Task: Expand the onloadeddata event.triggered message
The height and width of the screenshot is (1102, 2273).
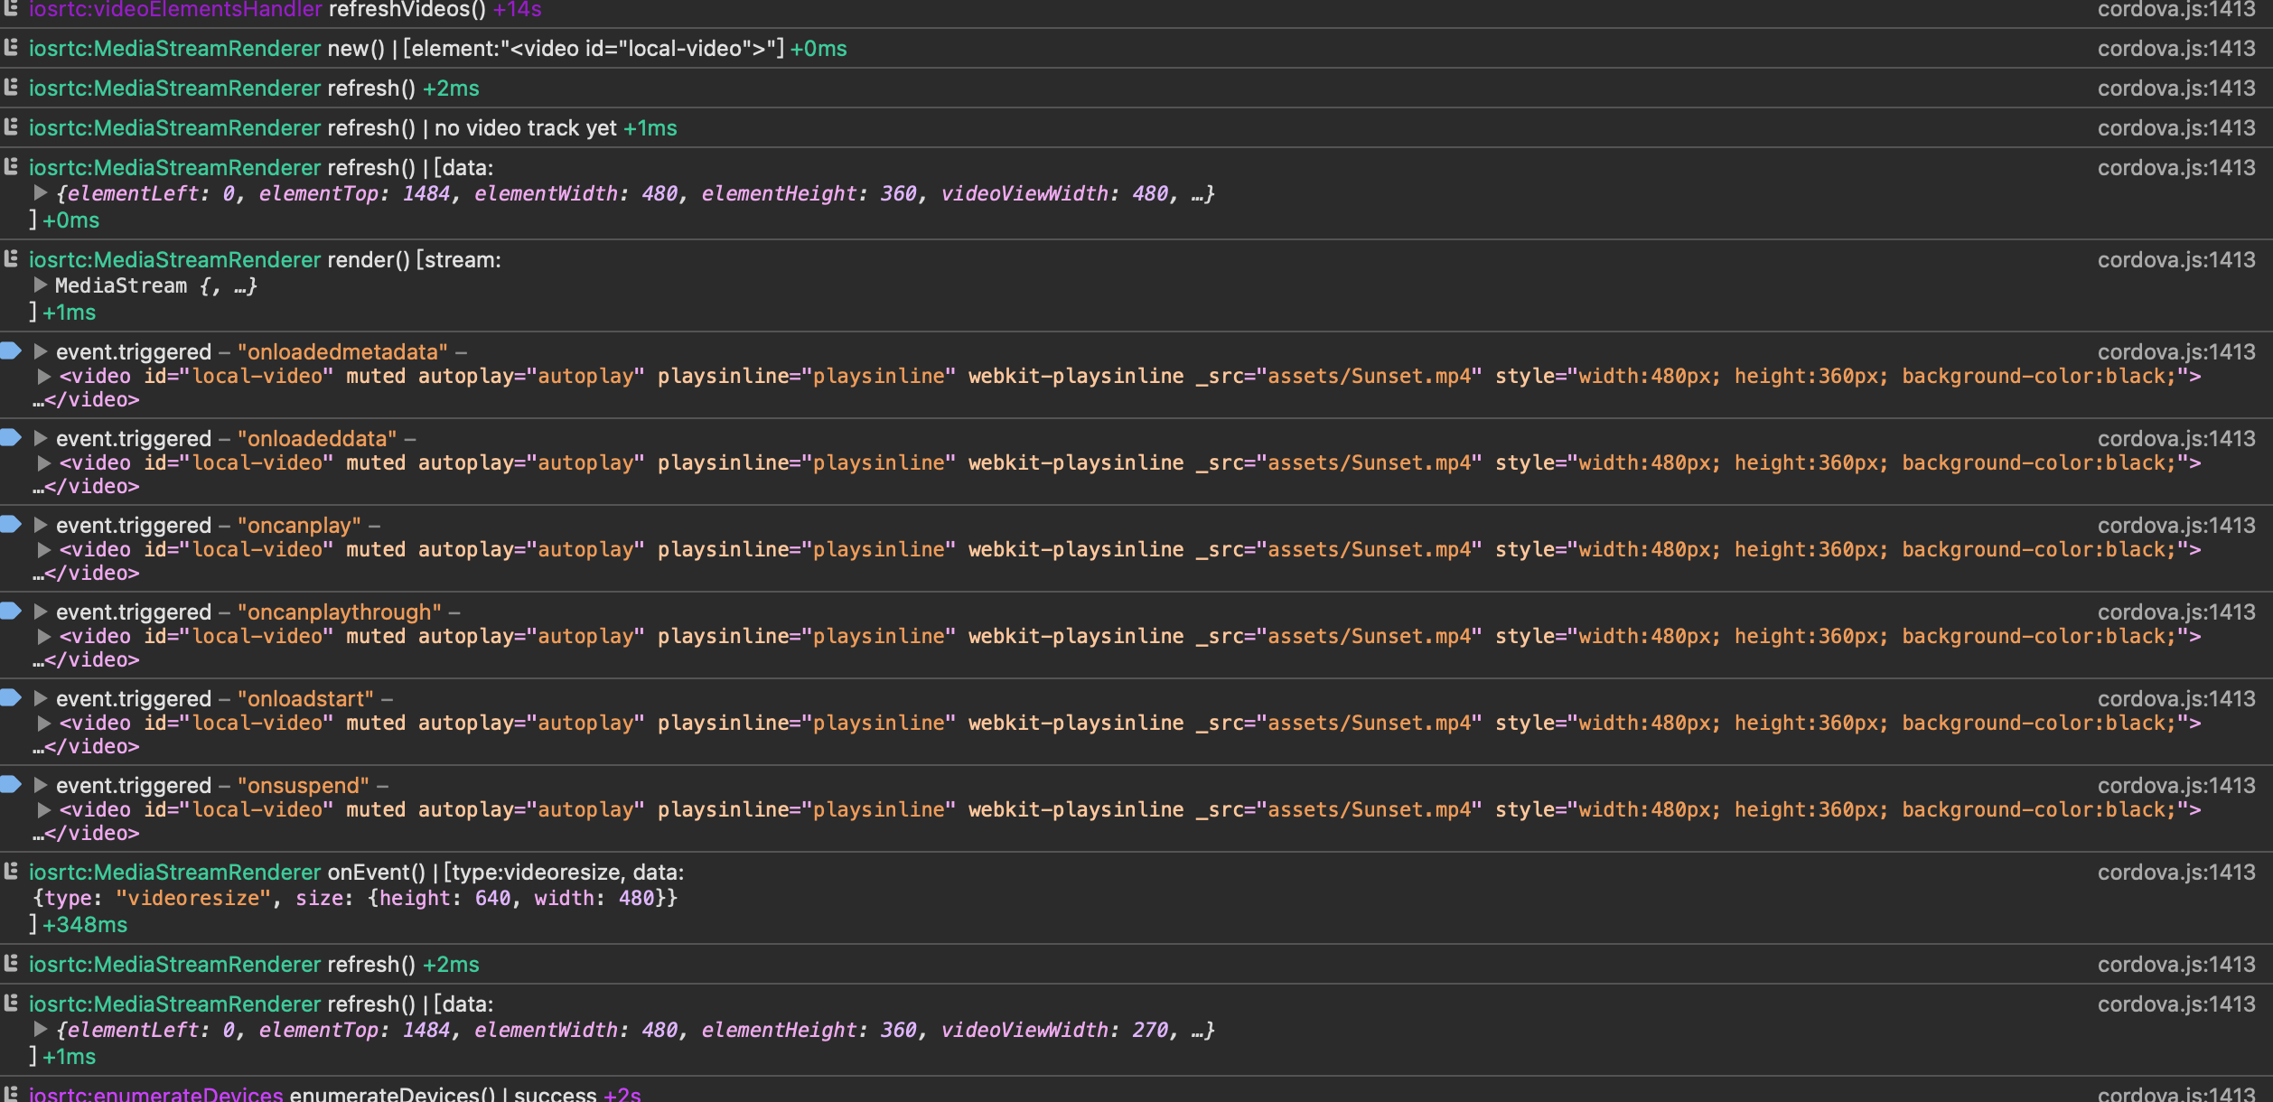Action: 40,437
